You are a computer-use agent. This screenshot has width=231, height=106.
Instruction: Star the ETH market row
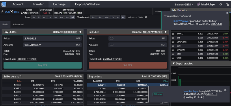tap(173, 54)
